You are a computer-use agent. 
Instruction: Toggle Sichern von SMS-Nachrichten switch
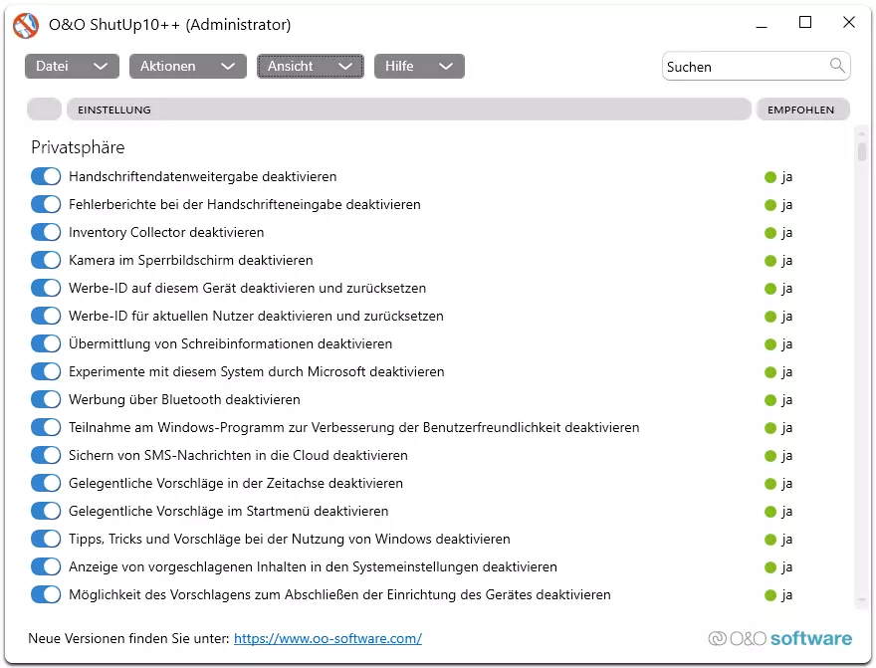click(46, 456)
